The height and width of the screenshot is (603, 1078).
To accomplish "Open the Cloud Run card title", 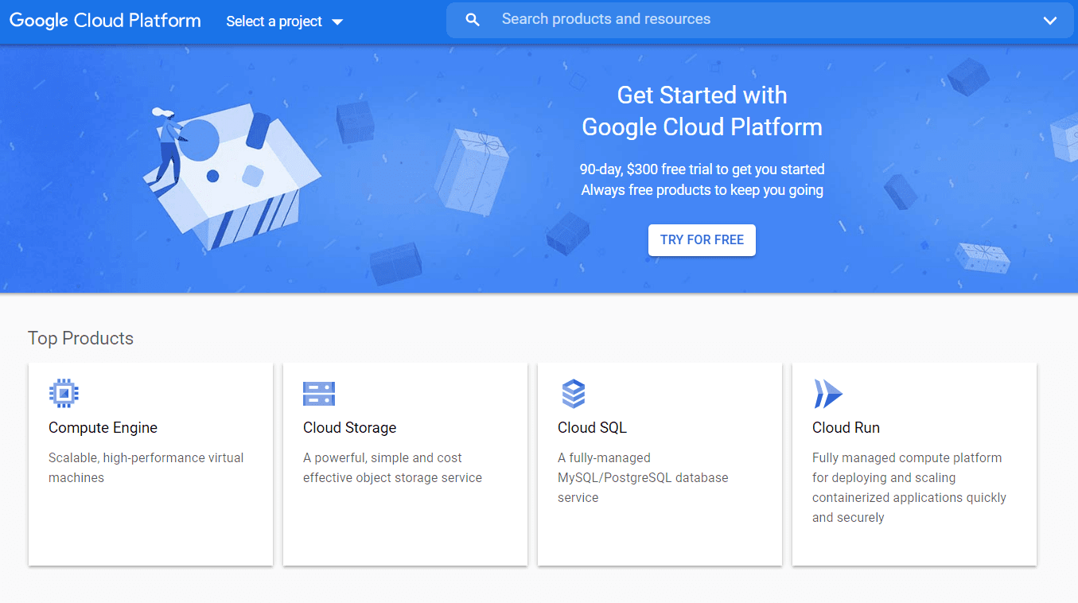I will tap(846, 428).
